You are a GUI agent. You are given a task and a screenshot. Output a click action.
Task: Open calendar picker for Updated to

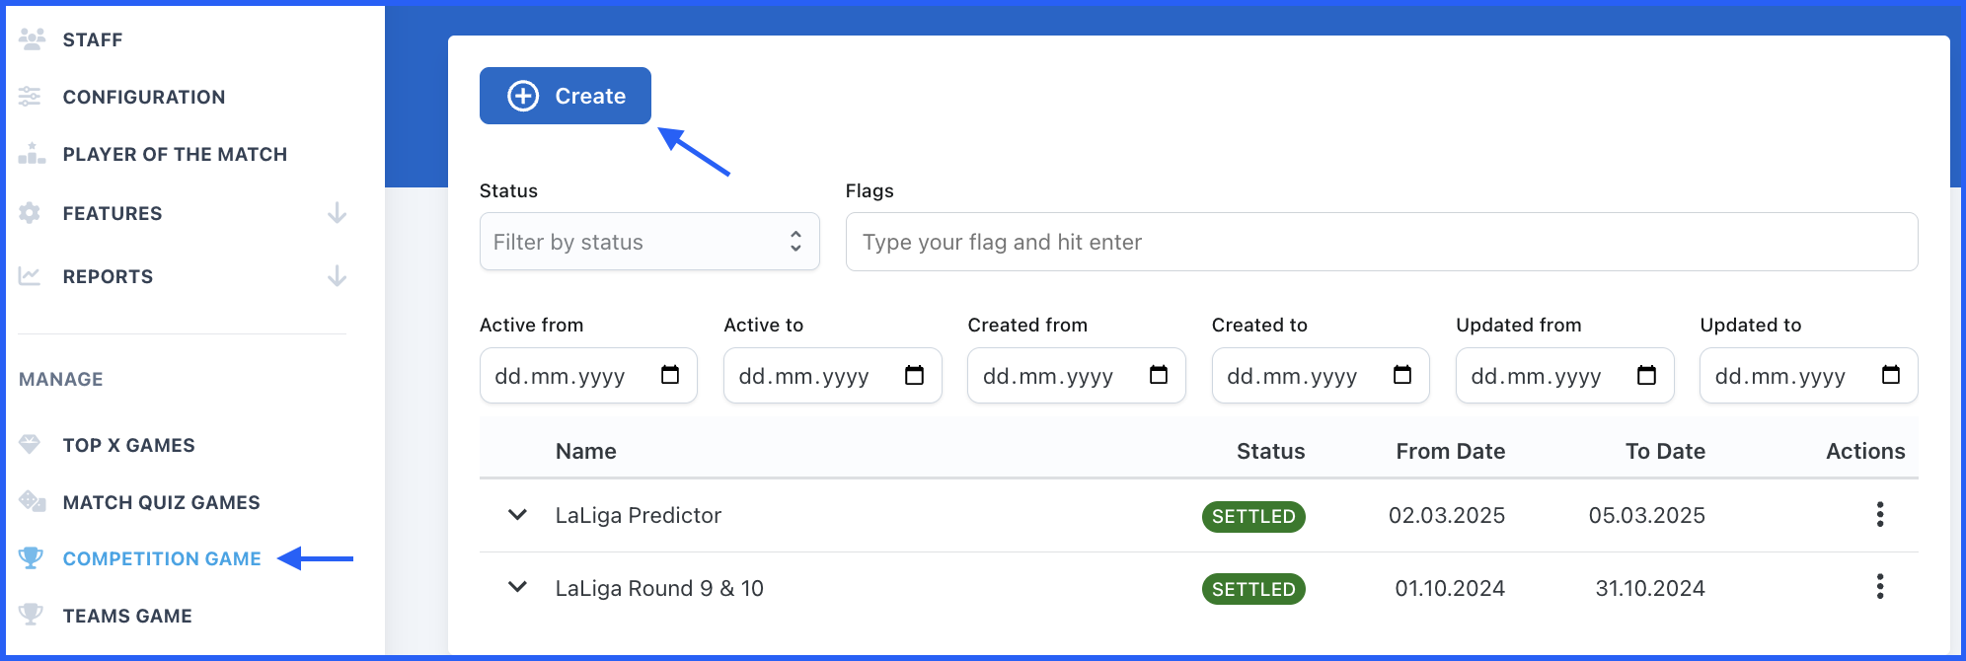(x=1890, y=375)
